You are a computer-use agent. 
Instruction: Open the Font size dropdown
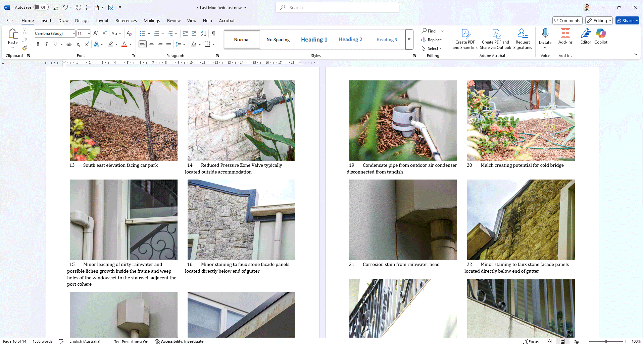tap(89, 33)
